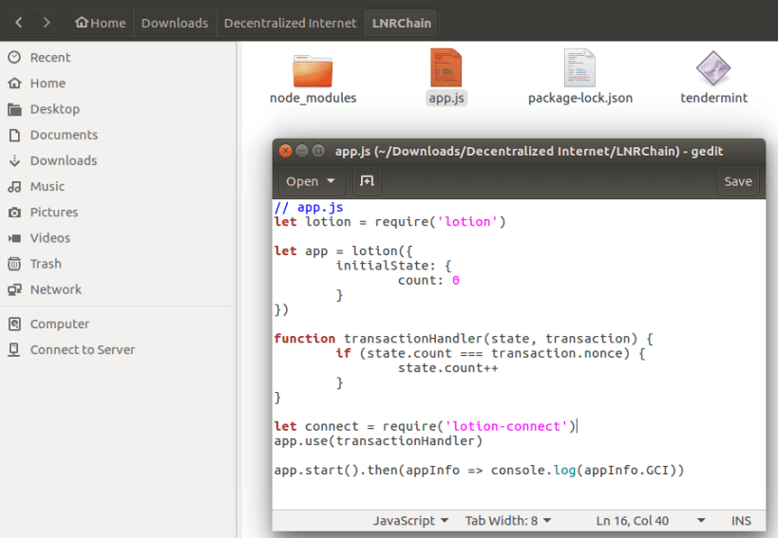Click the 'function' keyword in the editor
Screen dimensions: 778x538
305,339
